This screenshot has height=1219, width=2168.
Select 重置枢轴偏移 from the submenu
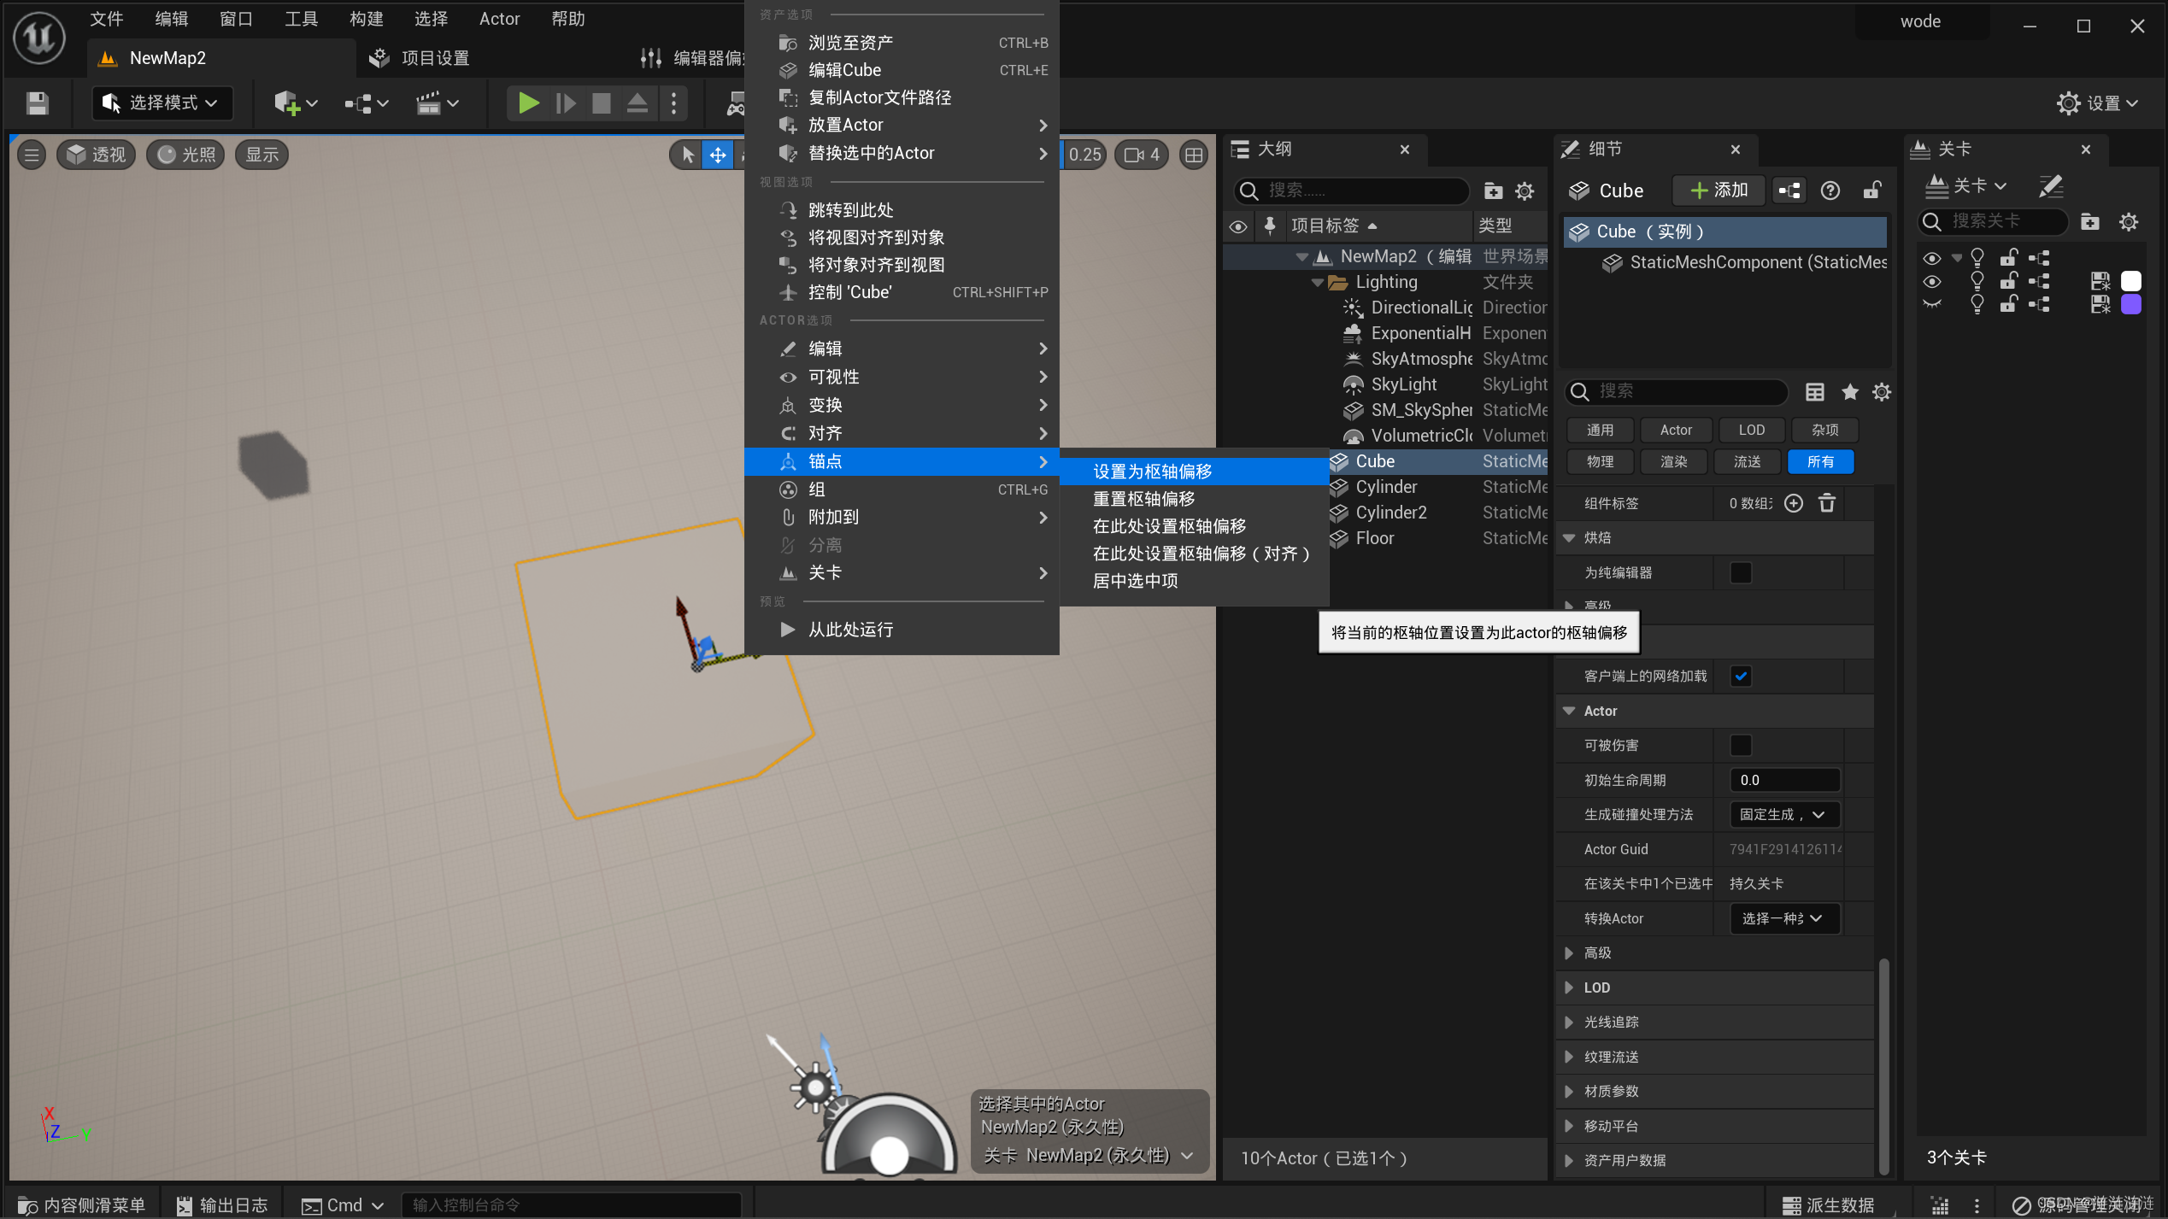(x=1143, y=499)
